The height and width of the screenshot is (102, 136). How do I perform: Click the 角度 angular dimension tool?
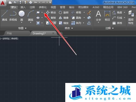[117, 13]
